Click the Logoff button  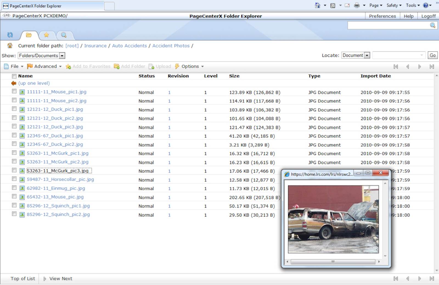coord(428,16)
